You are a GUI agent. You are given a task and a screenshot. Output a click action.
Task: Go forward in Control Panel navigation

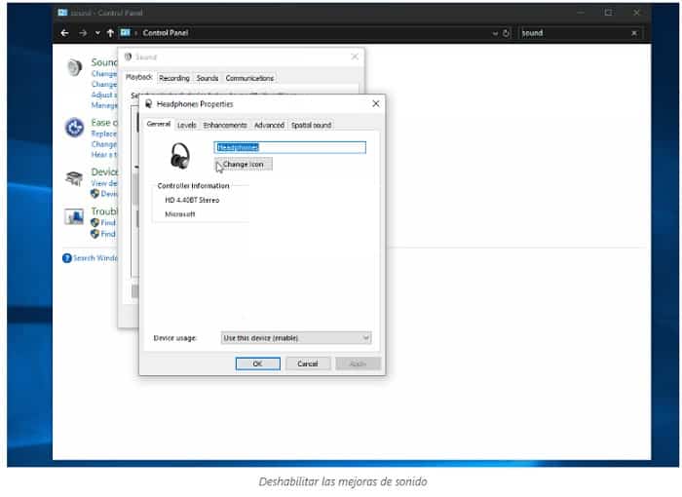point(83,33)
